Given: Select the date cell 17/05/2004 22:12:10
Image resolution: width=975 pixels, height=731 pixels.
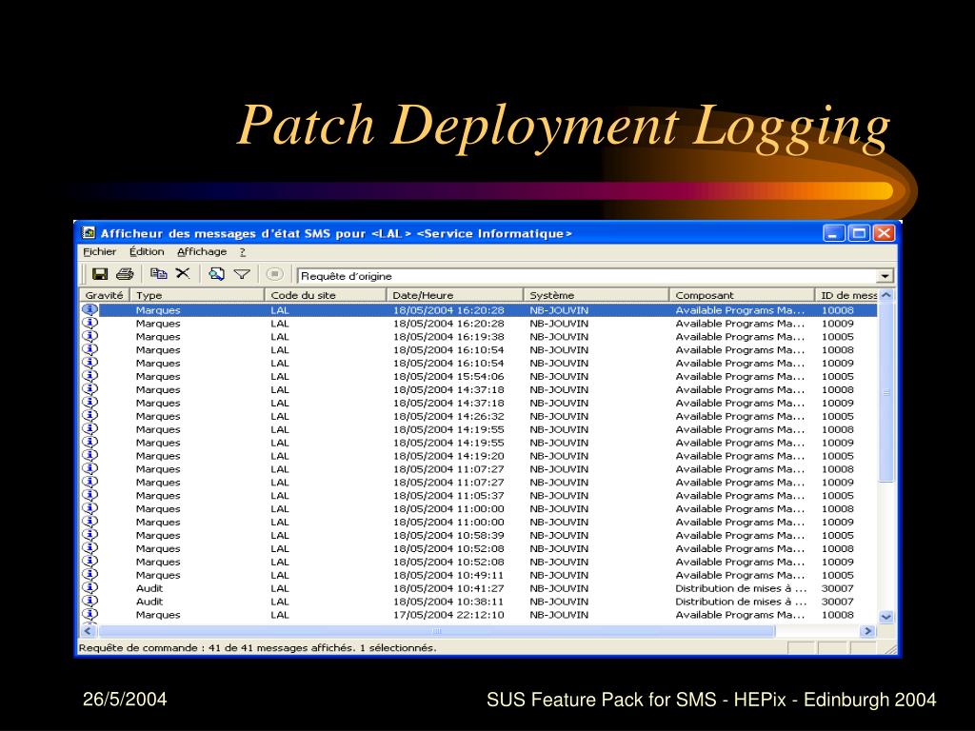Looking at the screenshot, I should pyautogui.click(x=448, y=615).
